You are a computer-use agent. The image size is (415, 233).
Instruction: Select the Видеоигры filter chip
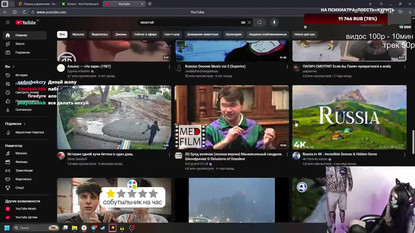pos(100,34)
